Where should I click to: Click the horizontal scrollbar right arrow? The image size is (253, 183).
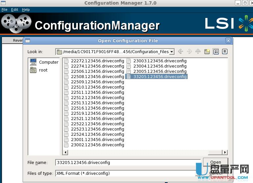[225, 152]
